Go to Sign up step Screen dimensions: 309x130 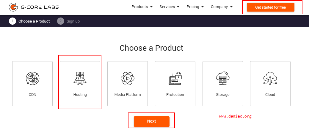coord(73,21)
